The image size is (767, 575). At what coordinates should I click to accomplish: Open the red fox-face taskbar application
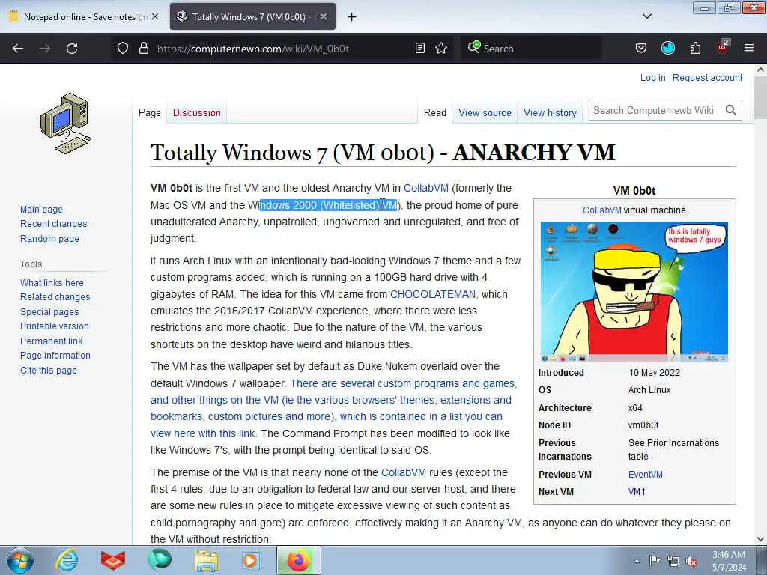[x=113, y=560]
